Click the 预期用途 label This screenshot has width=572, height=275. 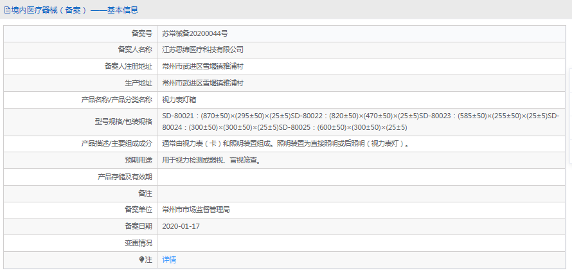click(x=138, y=160)
